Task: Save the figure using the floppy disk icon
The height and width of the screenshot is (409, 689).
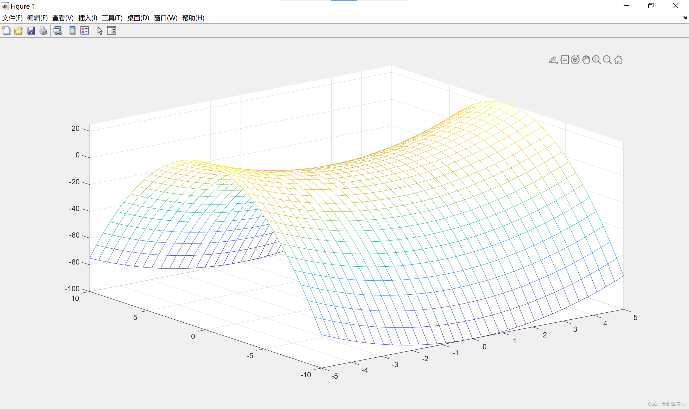Action: (31, 31)
